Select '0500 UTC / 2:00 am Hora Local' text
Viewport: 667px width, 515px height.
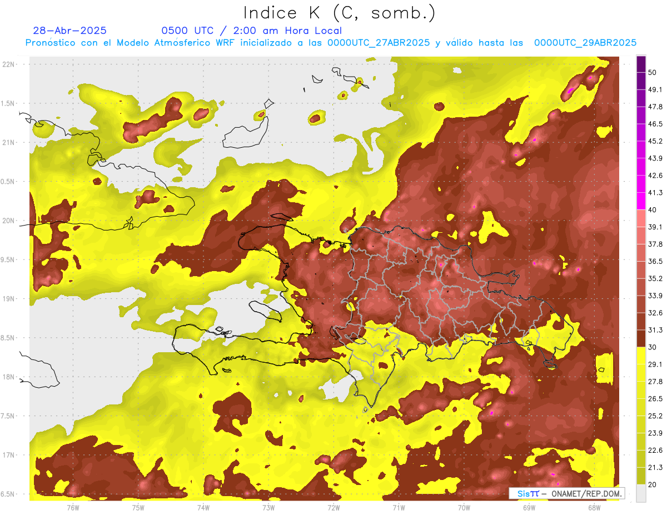pos(251,31)
